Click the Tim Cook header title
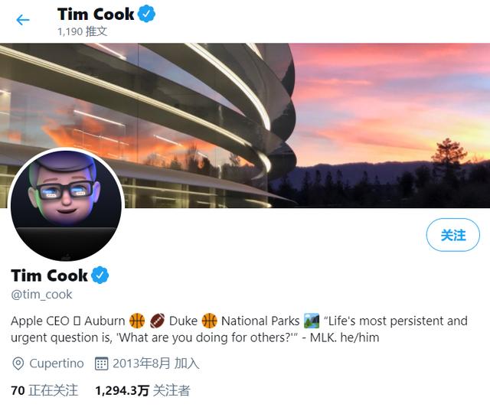490x414 pixels. [96, 14]
